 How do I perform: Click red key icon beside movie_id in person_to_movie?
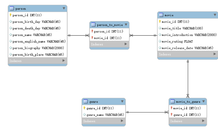click(92, 38)
